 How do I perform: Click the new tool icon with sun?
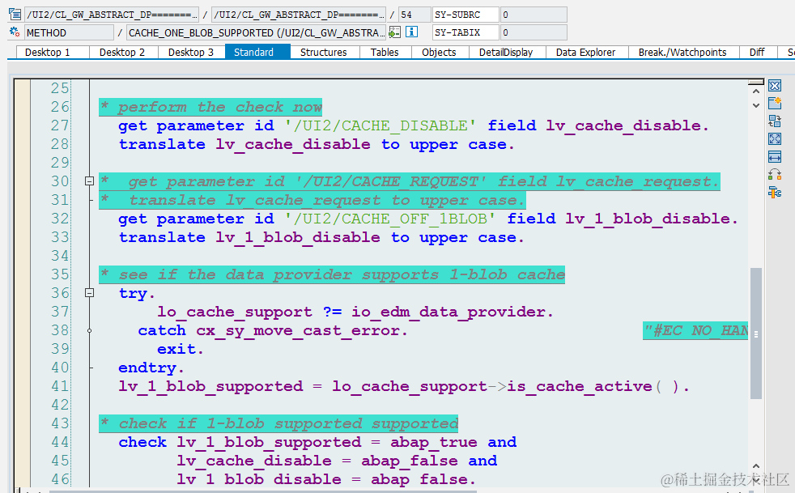pos(774,104)
